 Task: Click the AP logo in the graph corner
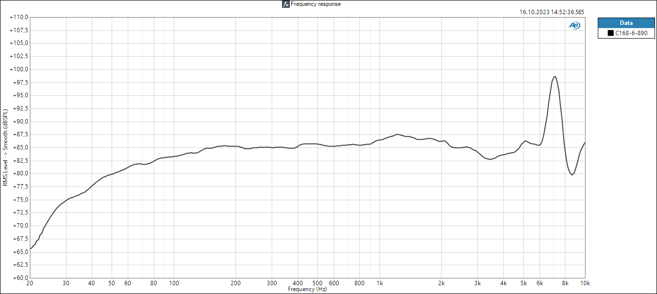[x=574, y=25]
